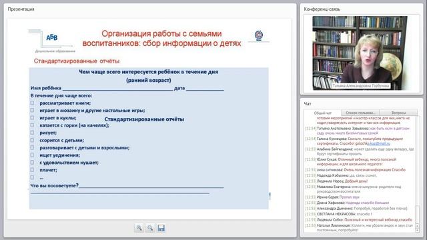Viewport: 427px width, 240px height.
Task: Click the 'Конференц-связь' panel title
Action: [322, 9]
